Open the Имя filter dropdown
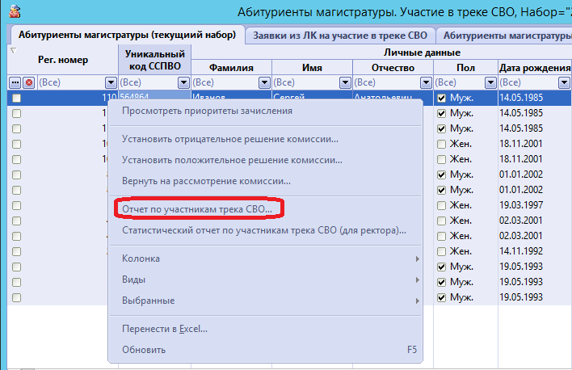Image resolution: width=572 pixels, height=370 pixels. [x=345, y=83]
